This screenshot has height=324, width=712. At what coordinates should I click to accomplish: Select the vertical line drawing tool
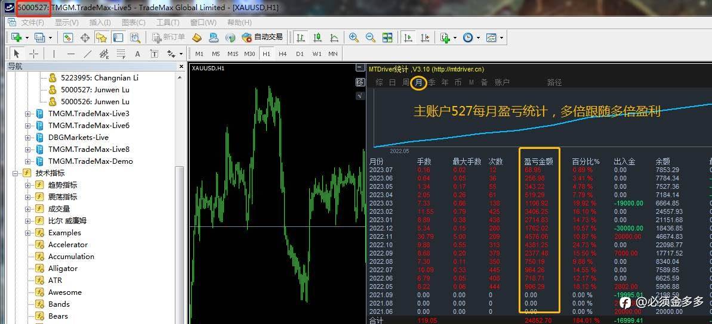point(54,54)
